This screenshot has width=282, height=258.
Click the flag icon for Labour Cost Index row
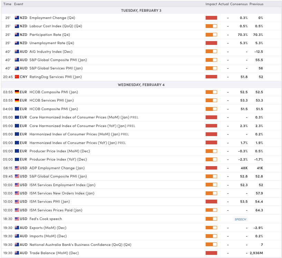coord(17,26)
